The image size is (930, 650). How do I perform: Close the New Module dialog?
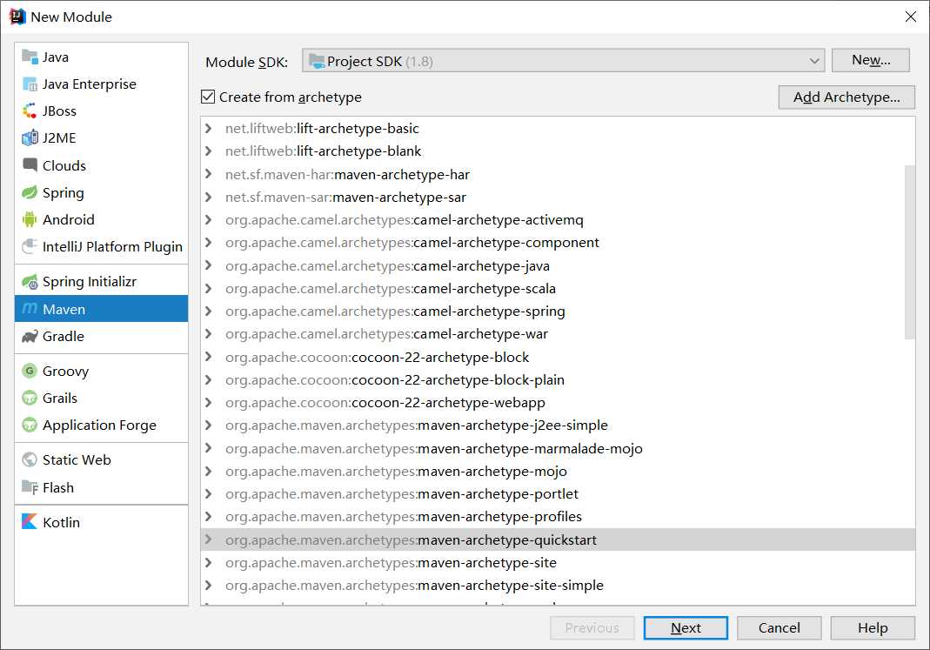coord(911,17)
